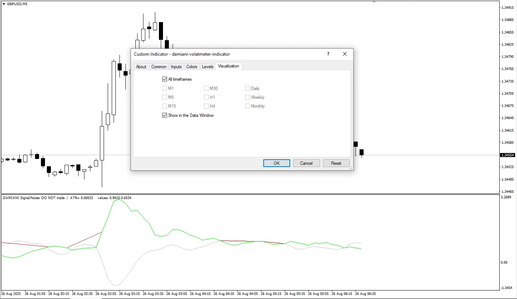Click the dialog resize grip corner
This screenshot has width=517, height=299.
(x=351, y=168)
